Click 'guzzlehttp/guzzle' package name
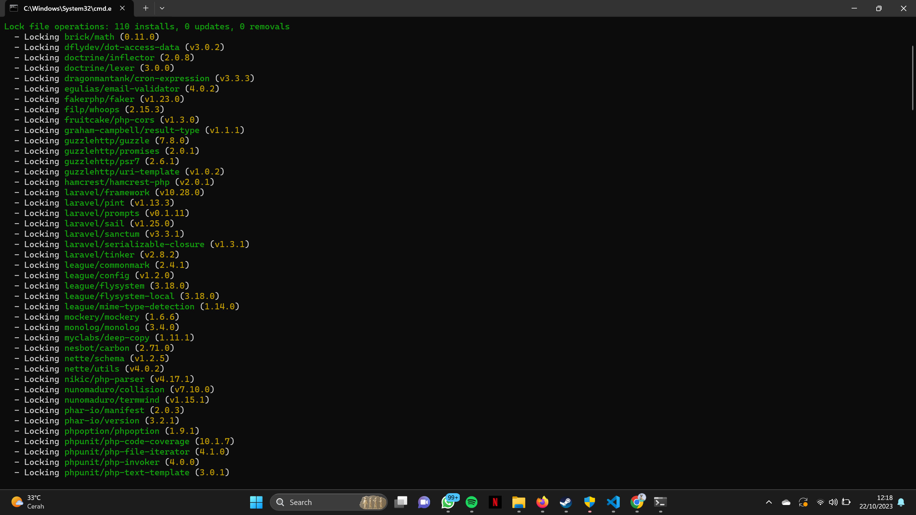This screenshot has height=515, width=916. [107, 141]
